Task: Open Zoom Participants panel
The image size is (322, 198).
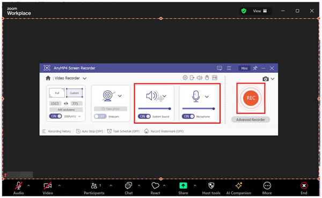Action: coord(94,188)
